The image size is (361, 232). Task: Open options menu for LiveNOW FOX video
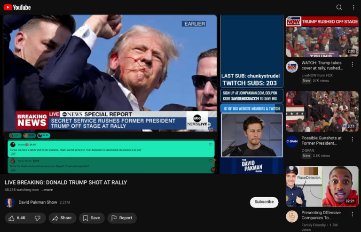[352, 64]
